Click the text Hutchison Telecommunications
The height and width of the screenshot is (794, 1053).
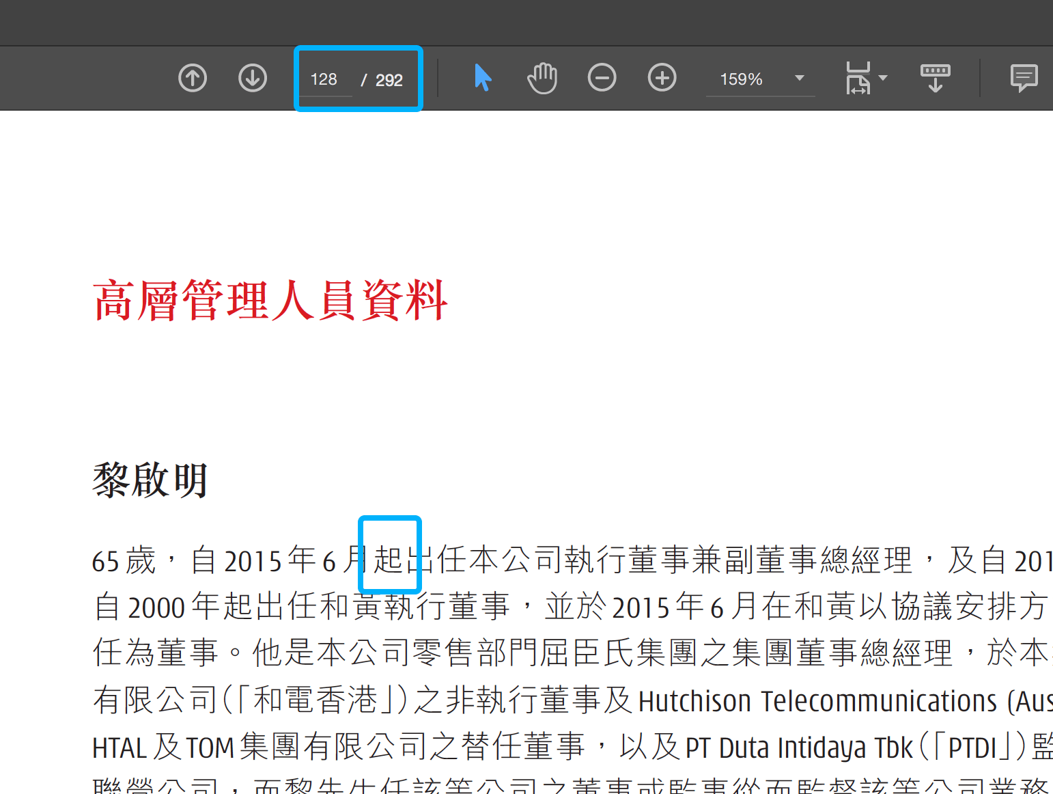click(x=816, y=700)
